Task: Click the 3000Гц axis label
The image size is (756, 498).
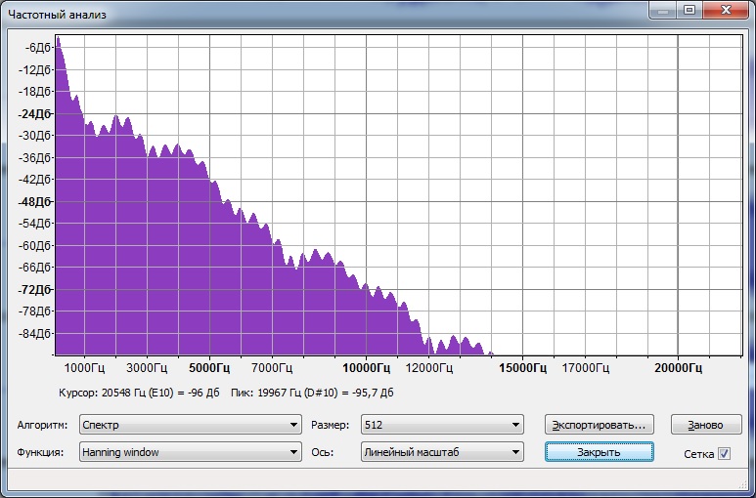Action: (x=147, y=368)
